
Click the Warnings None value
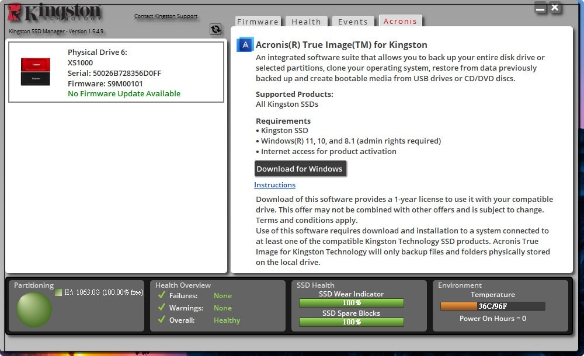tap(223, 308)
